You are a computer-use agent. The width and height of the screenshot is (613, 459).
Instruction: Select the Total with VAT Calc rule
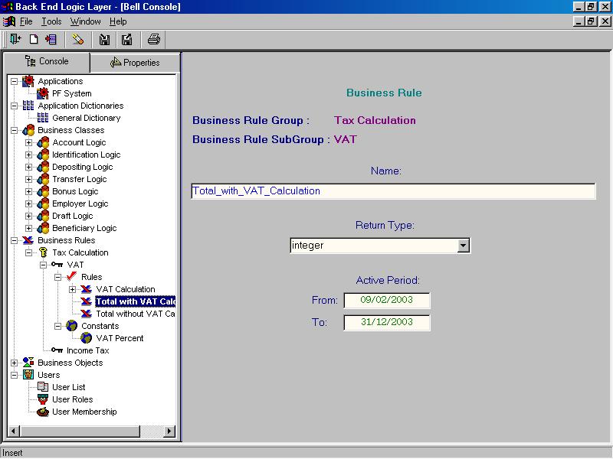coord(136,301)
